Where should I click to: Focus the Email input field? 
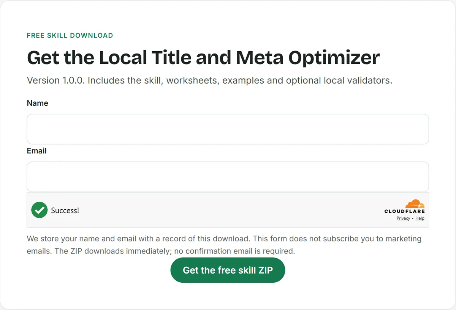228,177
